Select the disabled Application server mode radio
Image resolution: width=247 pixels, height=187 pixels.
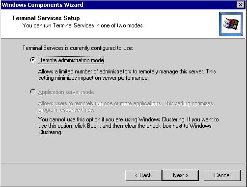pyautogui.click(x=33, y=92)
